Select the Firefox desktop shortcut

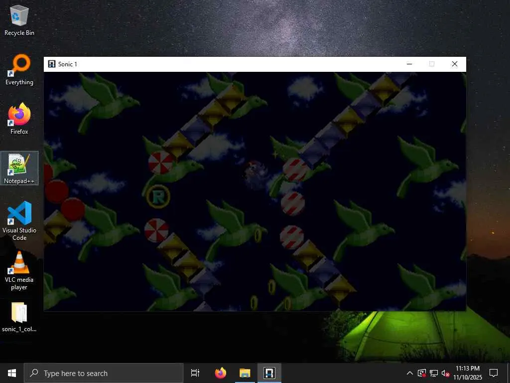(x=19, y=119)
